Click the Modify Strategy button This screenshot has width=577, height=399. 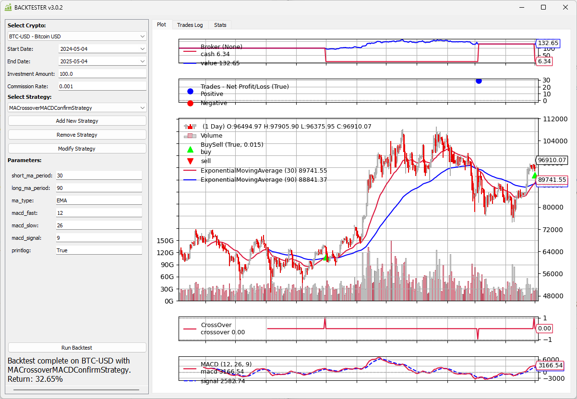(77, 149)
